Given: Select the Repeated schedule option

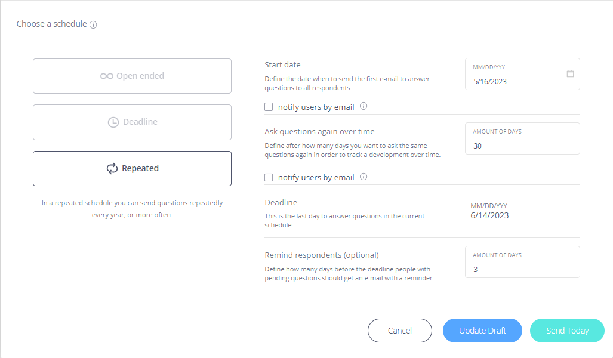Looking at the screenshot, I should pyautogui.click(x=132, y=168).
